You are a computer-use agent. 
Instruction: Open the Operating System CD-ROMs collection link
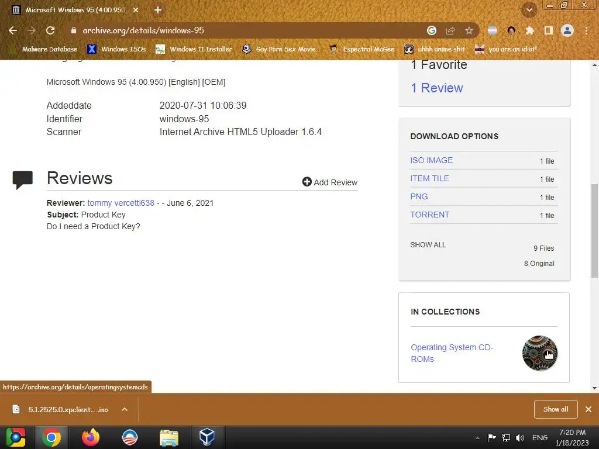(452, 353)
